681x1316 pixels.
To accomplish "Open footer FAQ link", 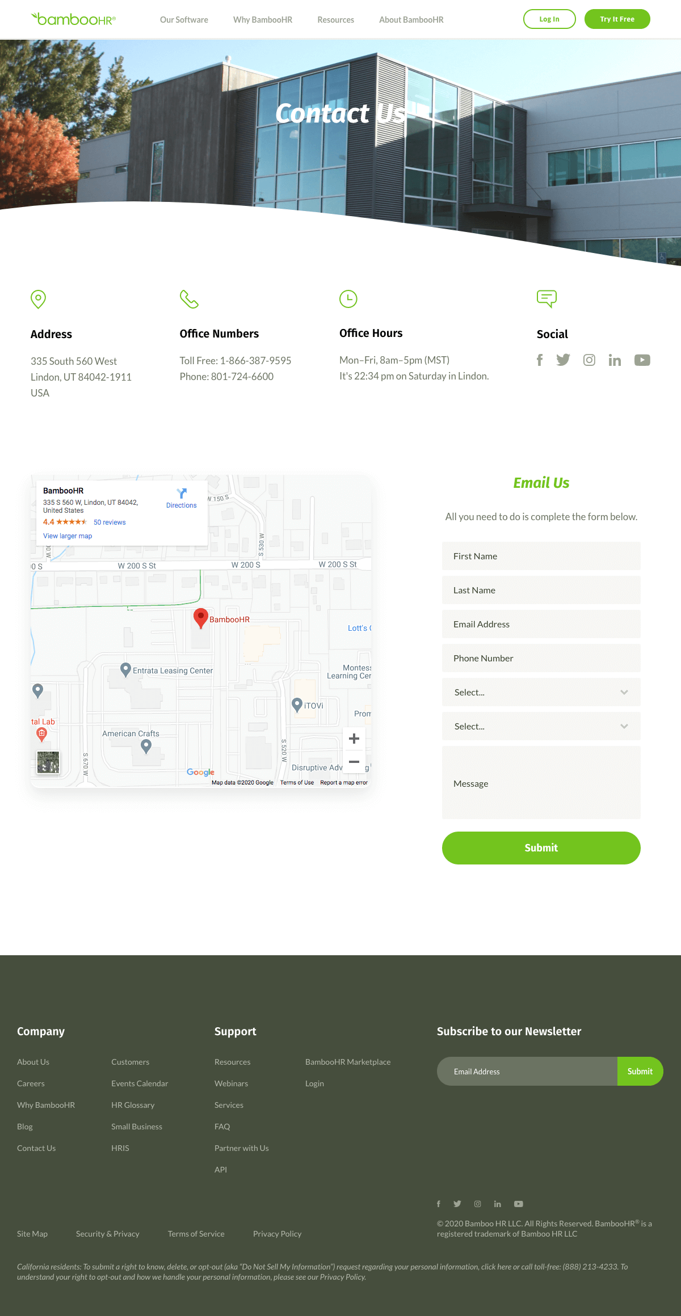I will tap(222, 1127).
